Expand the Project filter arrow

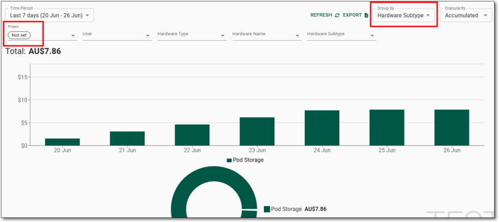(73, 36)
